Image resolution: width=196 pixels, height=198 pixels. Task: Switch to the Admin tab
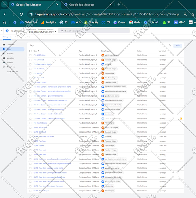coord(28,37)
